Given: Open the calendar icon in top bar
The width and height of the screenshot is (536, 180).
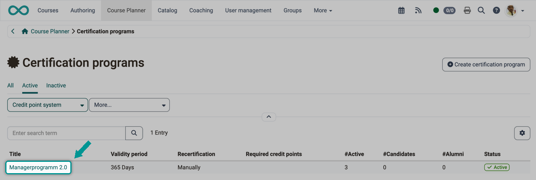Looking at the screenshot, I should tap(401, 10).
